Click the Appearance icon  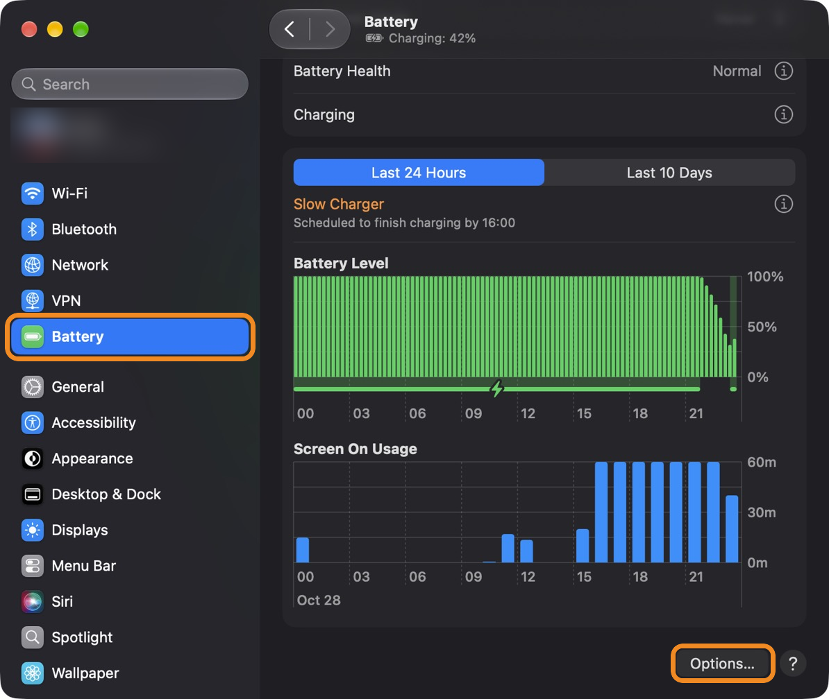click(x=32, y=459)
